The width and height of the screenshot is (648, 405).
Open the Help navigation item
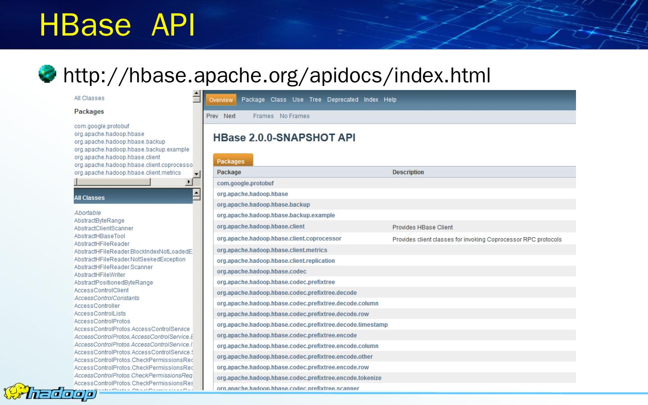[x=390, y=99]
